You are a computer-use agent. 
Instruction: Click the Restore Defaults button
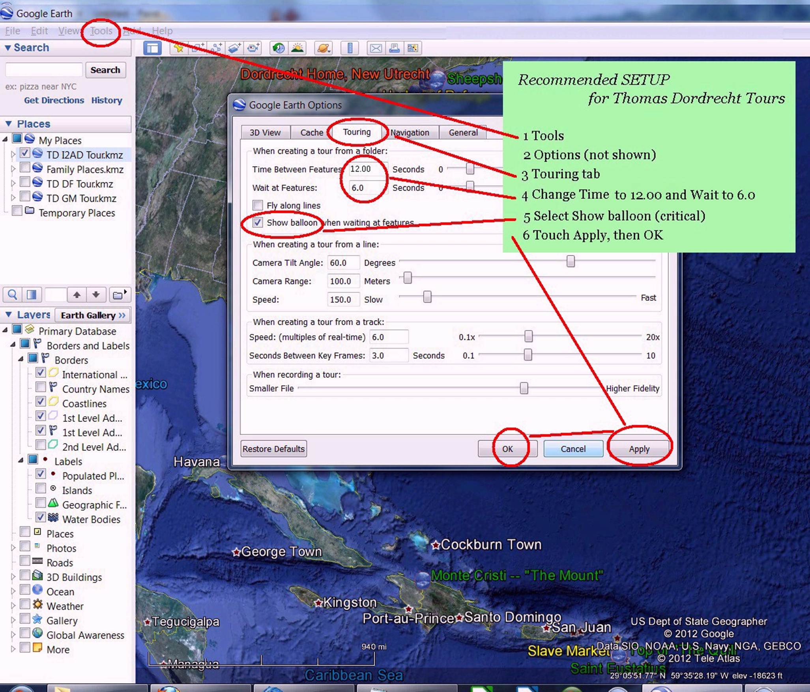(274, 449)
